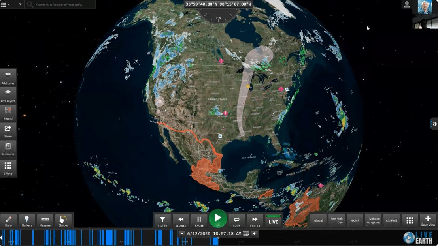
Task: Open the globe side panel tab
Action: 434,124
